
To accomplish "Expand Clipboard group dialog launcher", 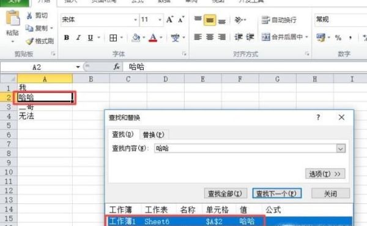I will (x=53, y=54).
